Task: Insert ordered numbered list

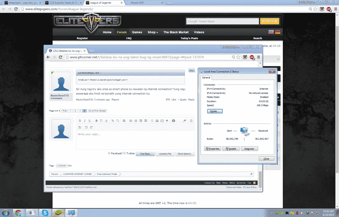Action: click(x=136, y=121)
